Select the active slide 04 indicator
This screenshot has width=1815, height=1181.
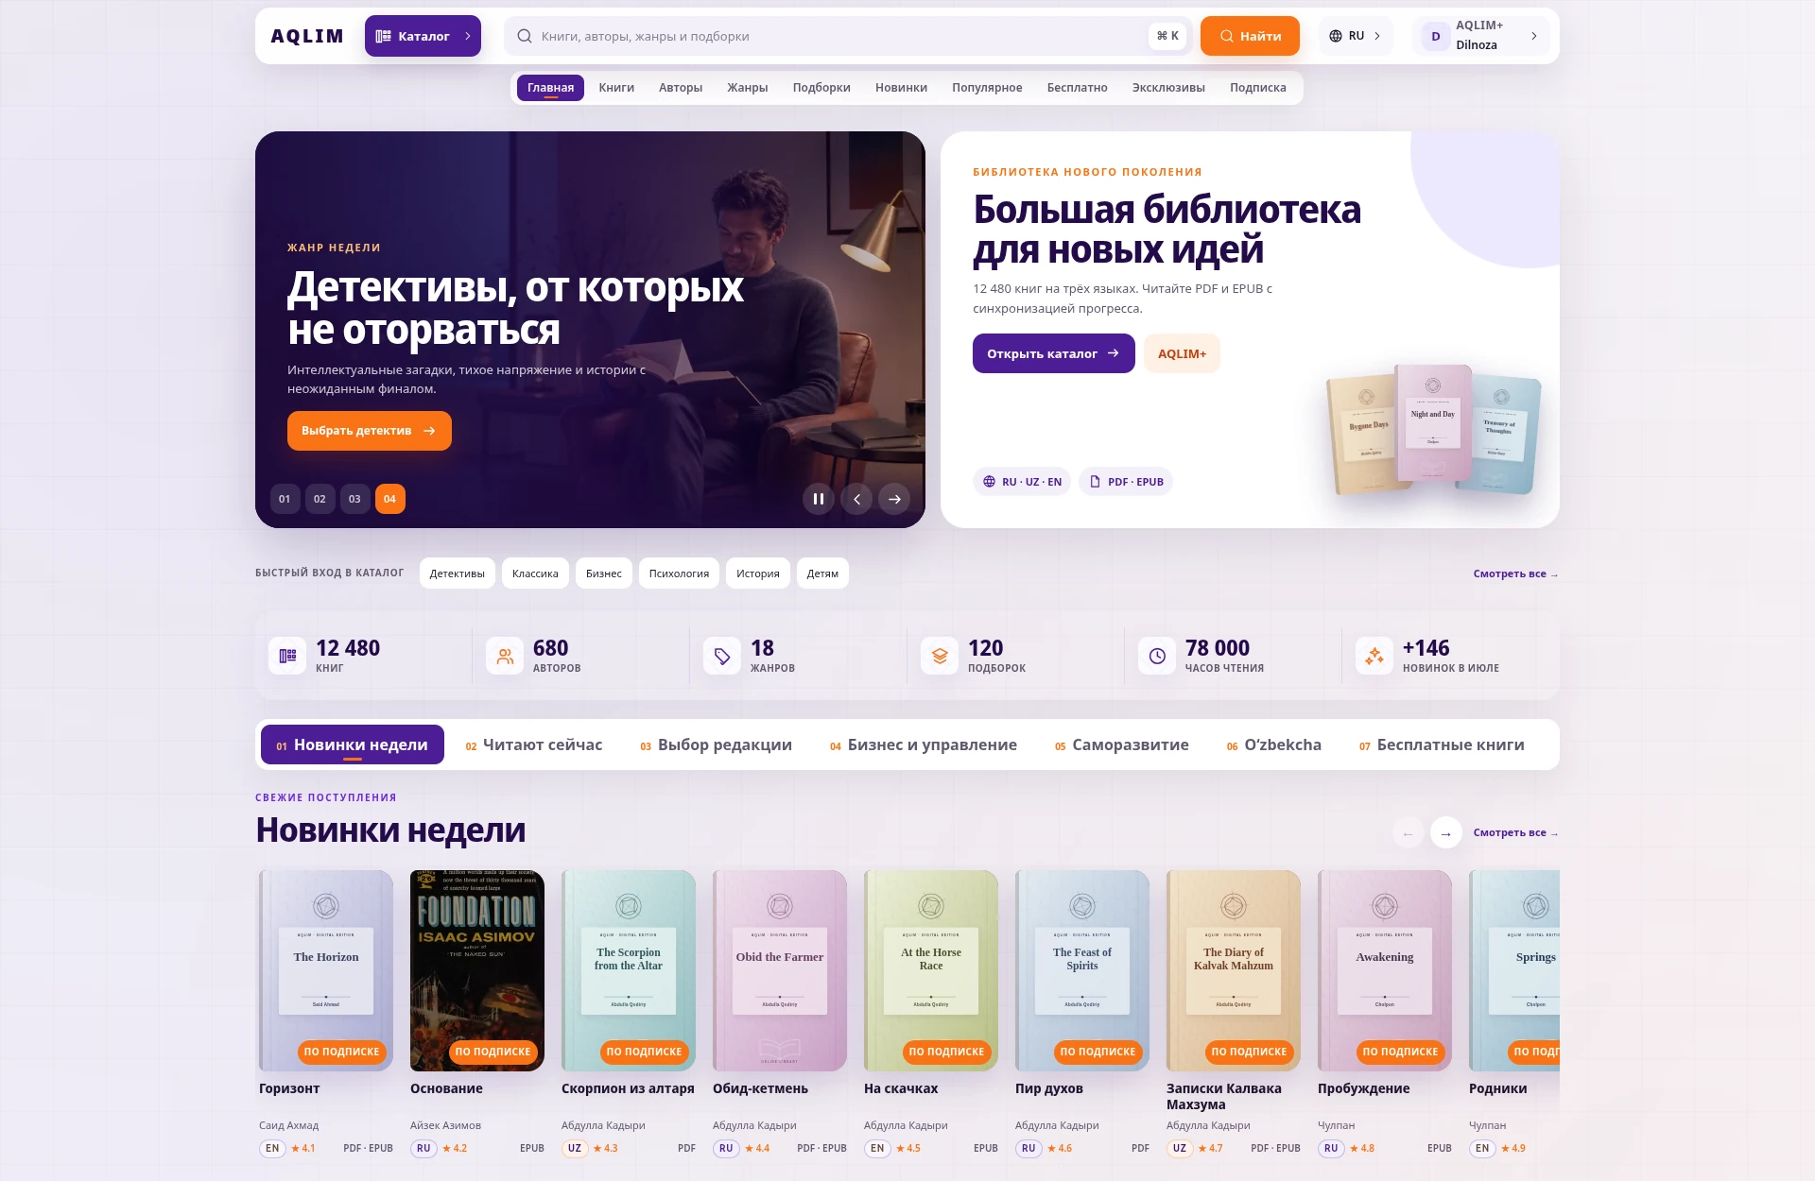click(389, 499)
